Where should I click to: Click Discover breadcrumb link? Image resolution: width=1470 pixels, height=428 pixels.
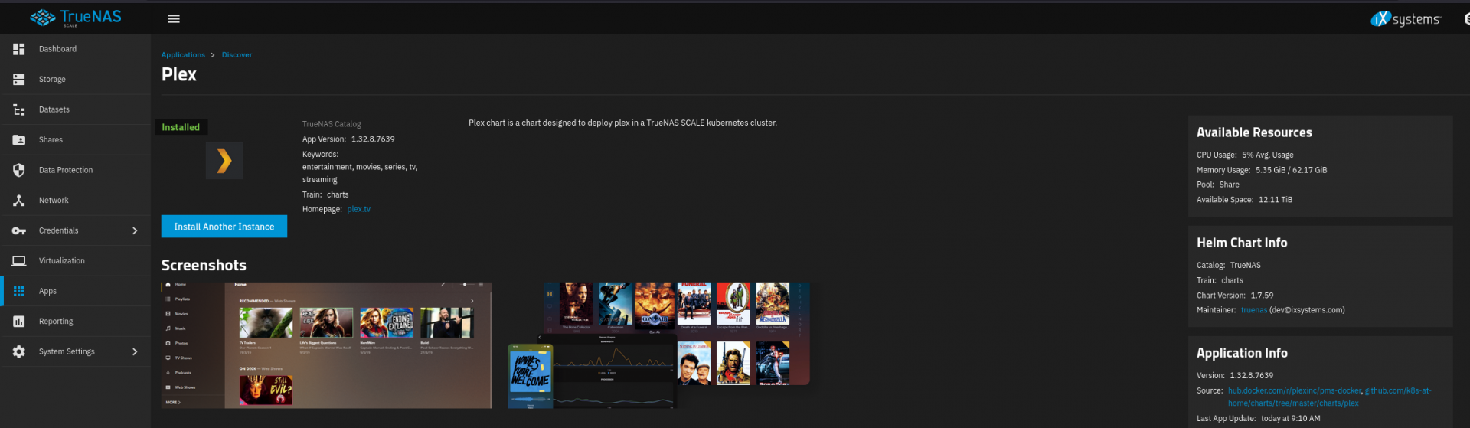237,55
